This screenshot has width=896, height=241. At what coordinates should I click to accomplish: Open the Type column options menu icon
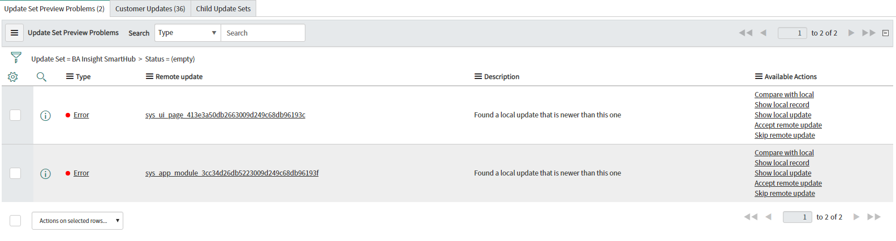70,77
